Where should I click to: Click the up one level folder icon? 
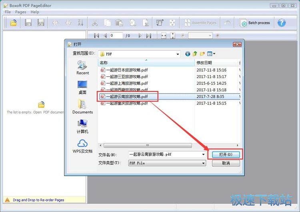195,54
